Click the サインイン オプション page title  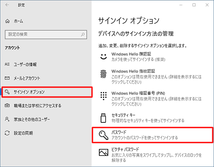click(129, 21)
